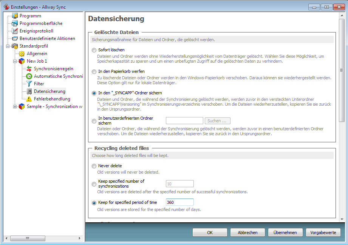Screen dimensions: 348x245
Task: Close the Einstellungen window
Action: tap(339, 7)
